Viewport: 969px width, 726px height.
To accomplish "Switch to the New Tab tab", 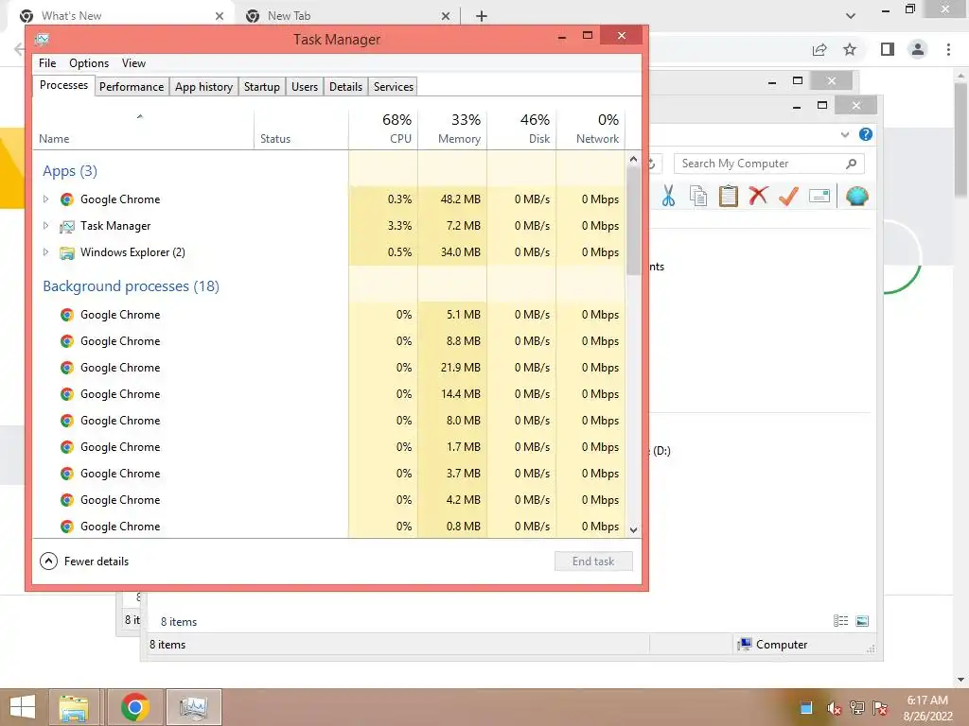I will coord(347,16).
